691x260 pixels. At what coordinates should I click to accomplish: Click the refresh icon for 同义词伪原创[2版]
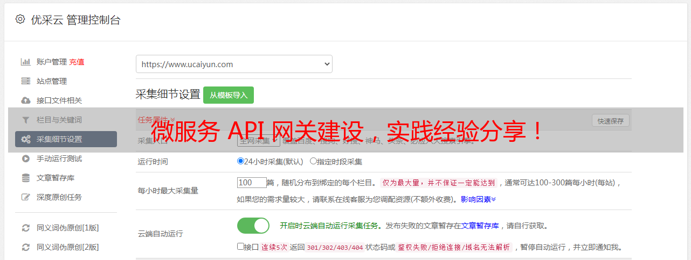pos(26,247)
